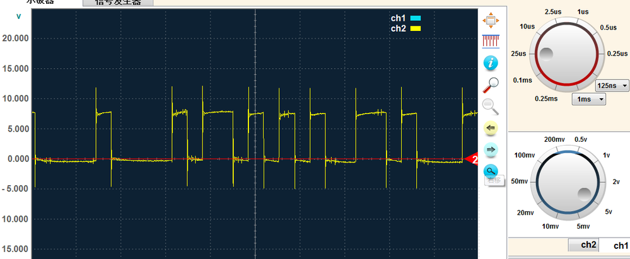Click the red channel 2 ground marker
The height and width of the screenshot is (259, 630).
pyautogui.click(x=470, y=159)
